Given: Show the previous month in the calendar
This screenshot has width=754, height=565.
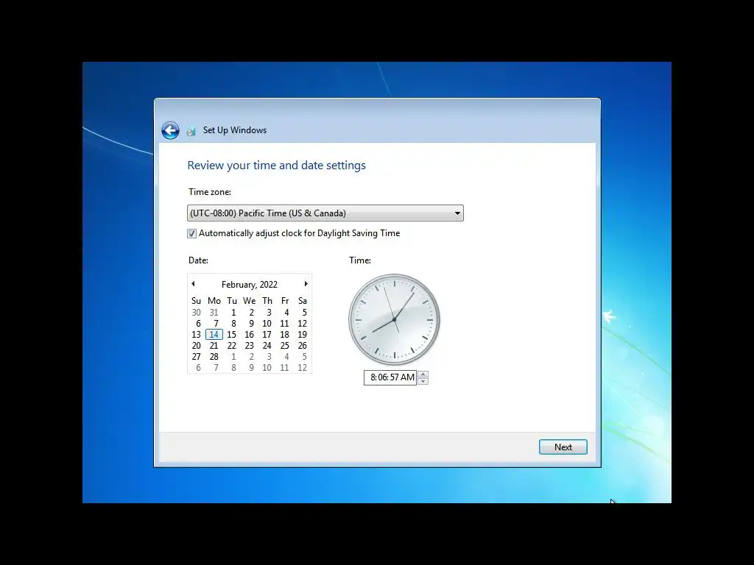Looking at the screenshot, I should (194, 284).
